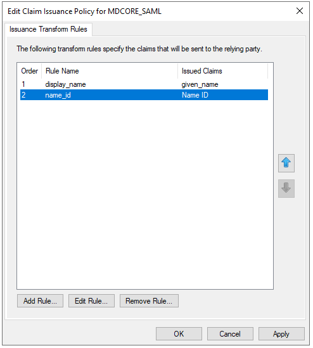313x348 pixels.
Task: Click the Name ID issued claim cell
Action: (195, 95)
